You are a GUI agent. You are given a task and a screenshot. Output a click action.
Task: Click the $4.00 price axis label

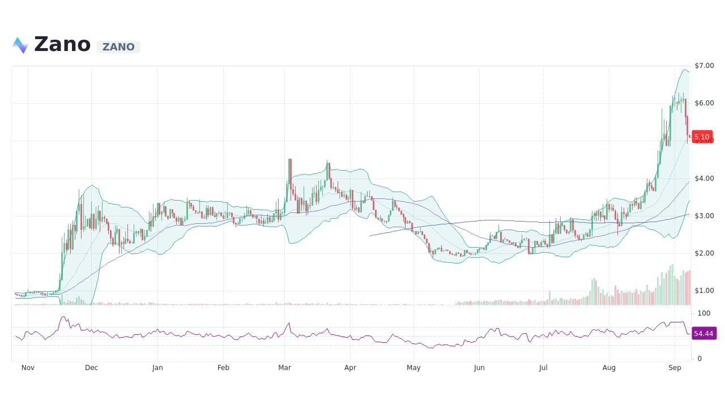(x=704, y=178)
